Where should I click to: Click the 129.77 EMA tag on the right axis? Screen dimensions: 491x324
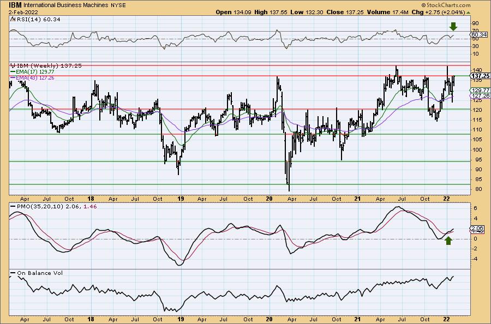coord(480,90)
